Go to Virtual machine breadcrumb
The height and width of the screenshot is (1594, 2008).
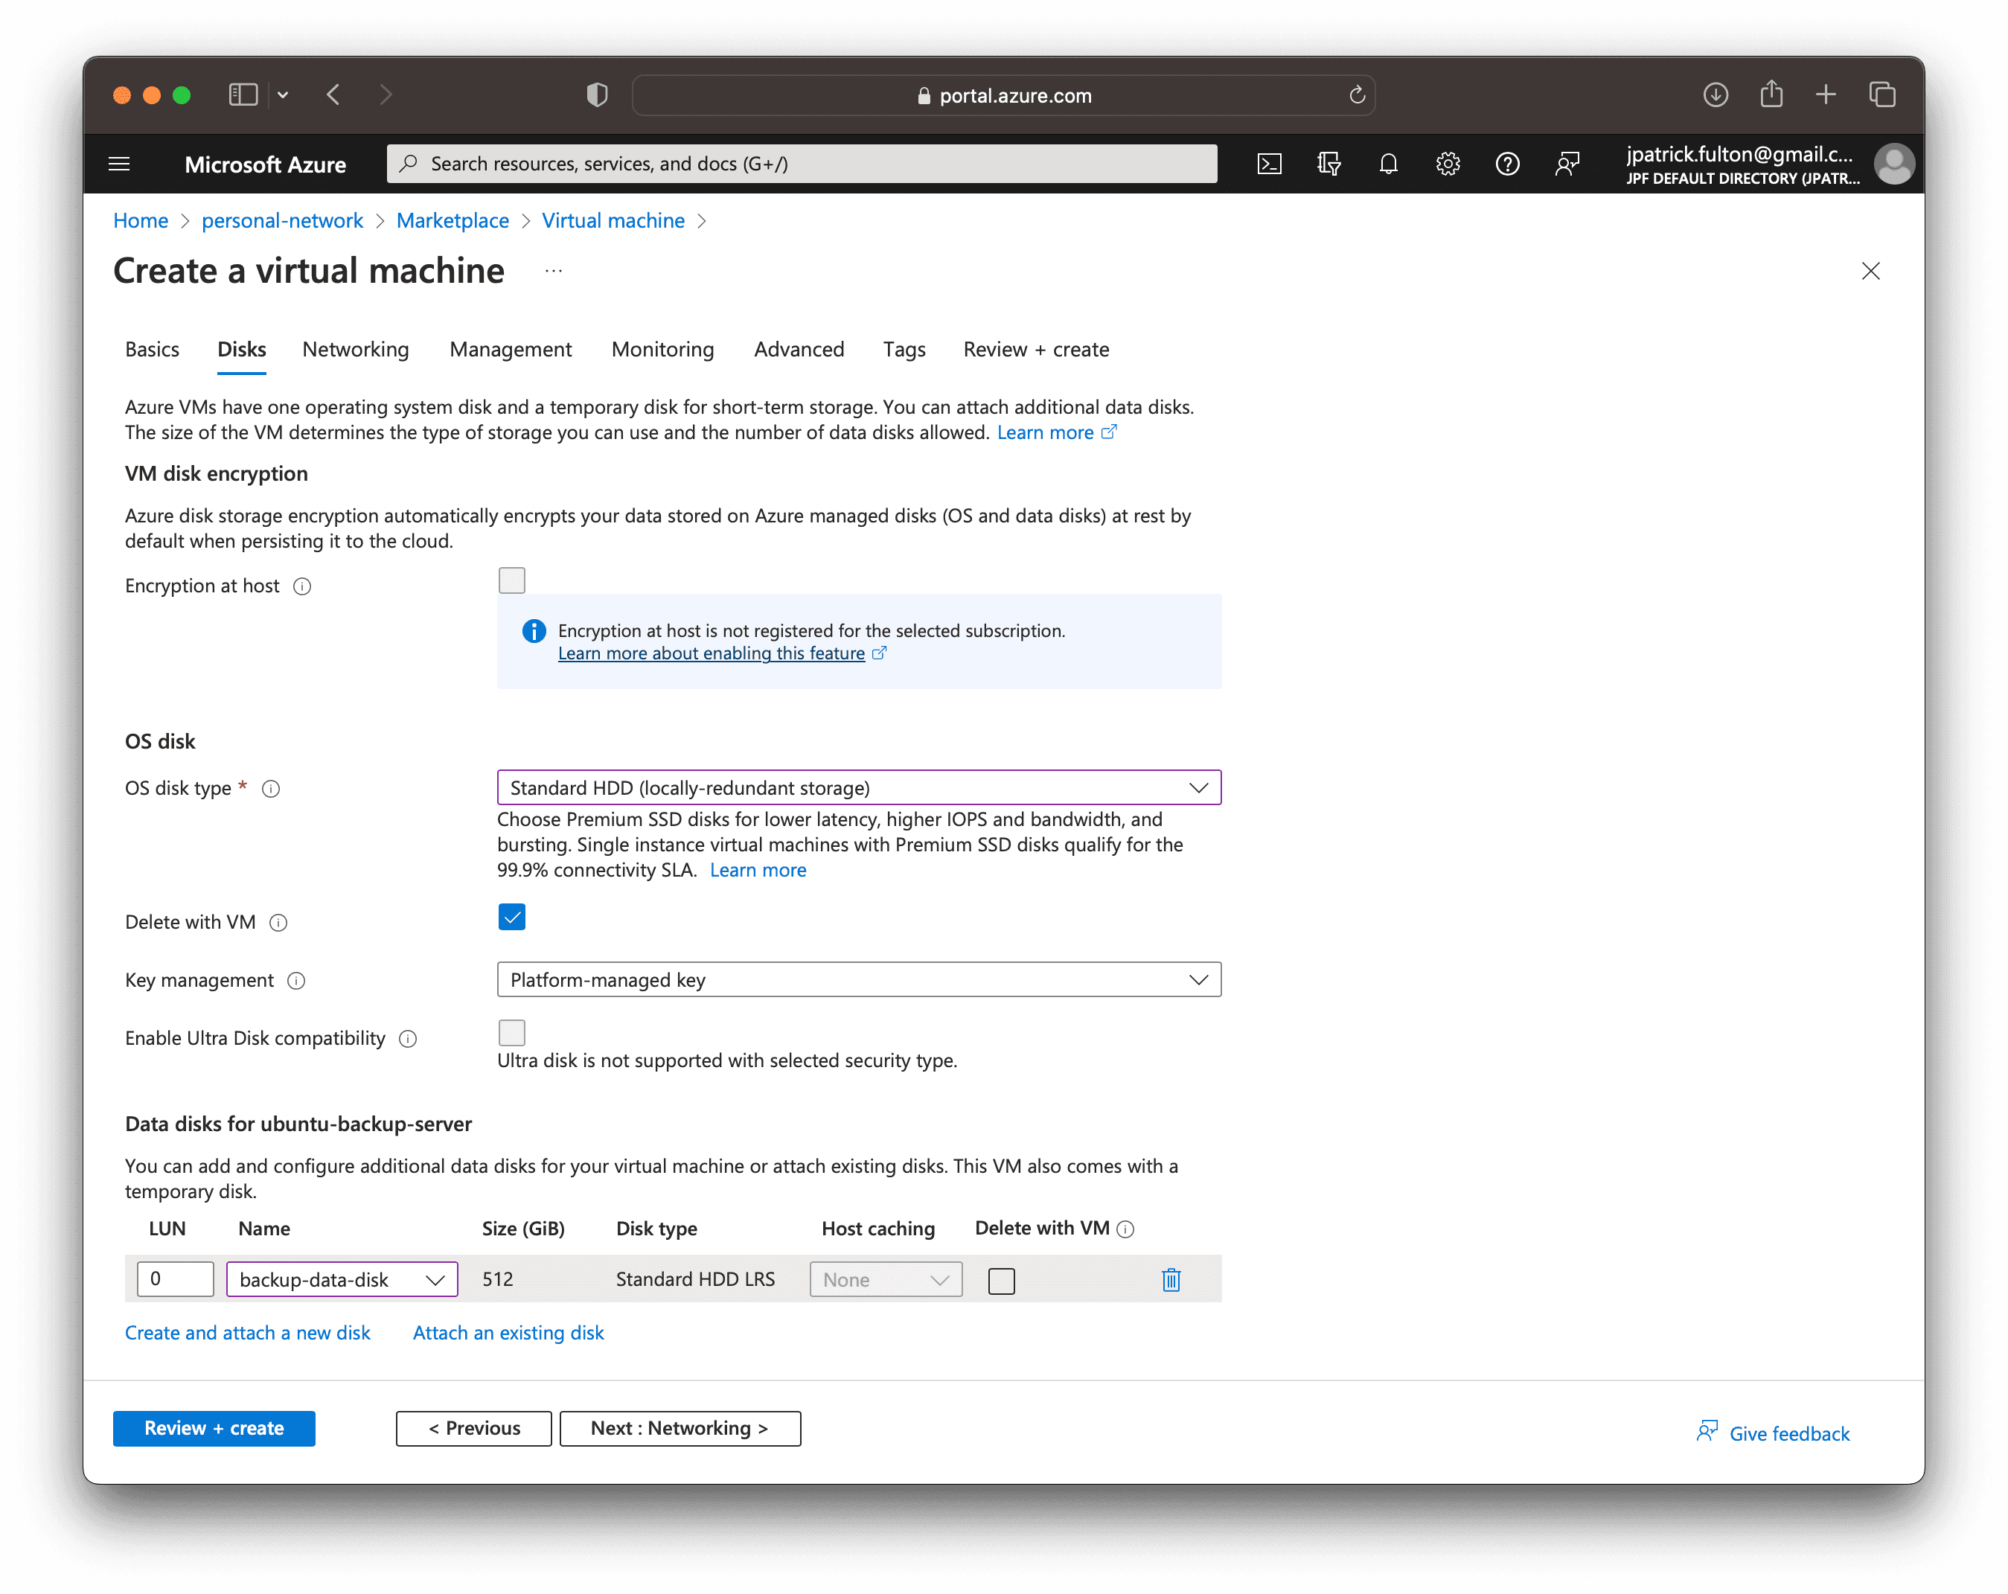point(613,222)
